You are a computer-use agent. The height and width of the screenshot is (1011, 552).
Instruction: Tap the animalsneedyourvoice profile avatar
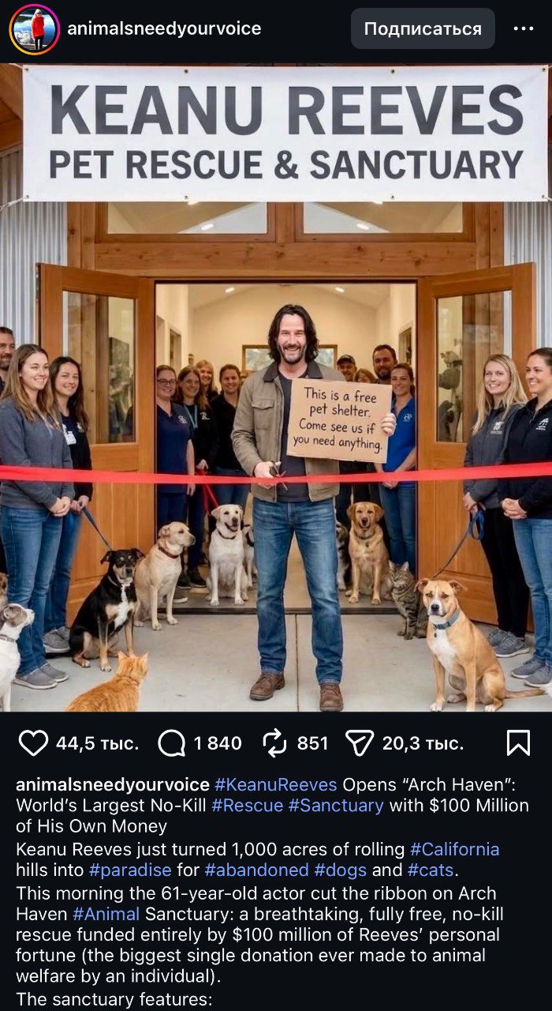click(34, 29)
